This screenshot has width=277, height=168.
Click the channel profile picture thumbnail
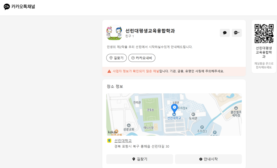pos(114,33)
